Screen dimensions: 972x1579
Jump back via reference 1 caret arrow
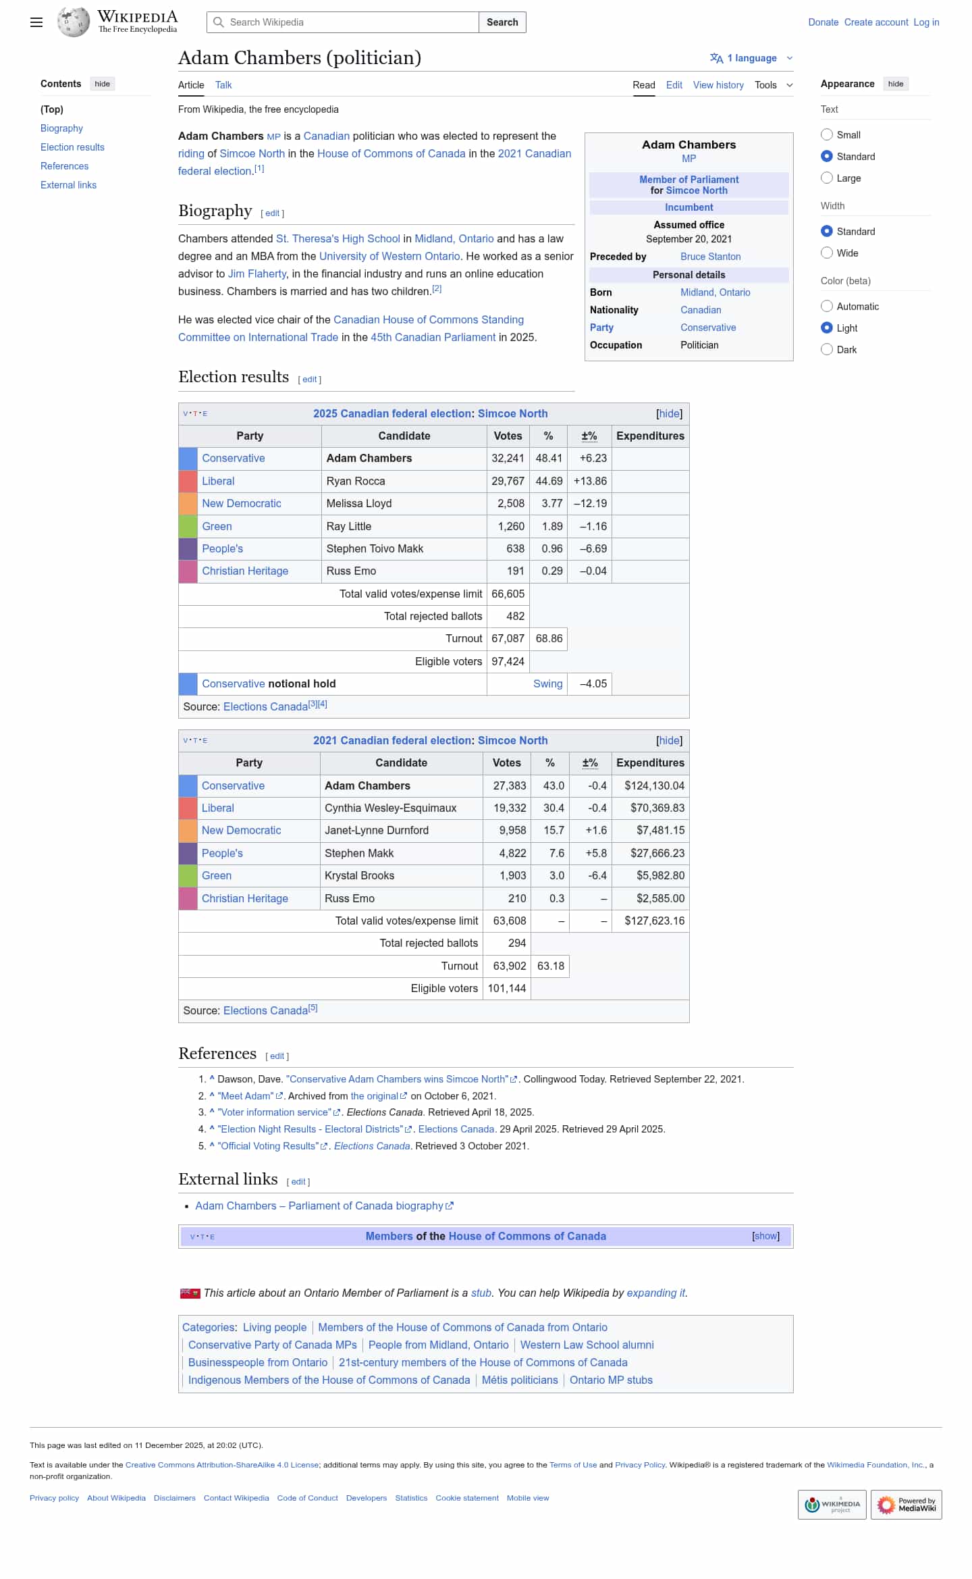click(x=212, y=1079)
